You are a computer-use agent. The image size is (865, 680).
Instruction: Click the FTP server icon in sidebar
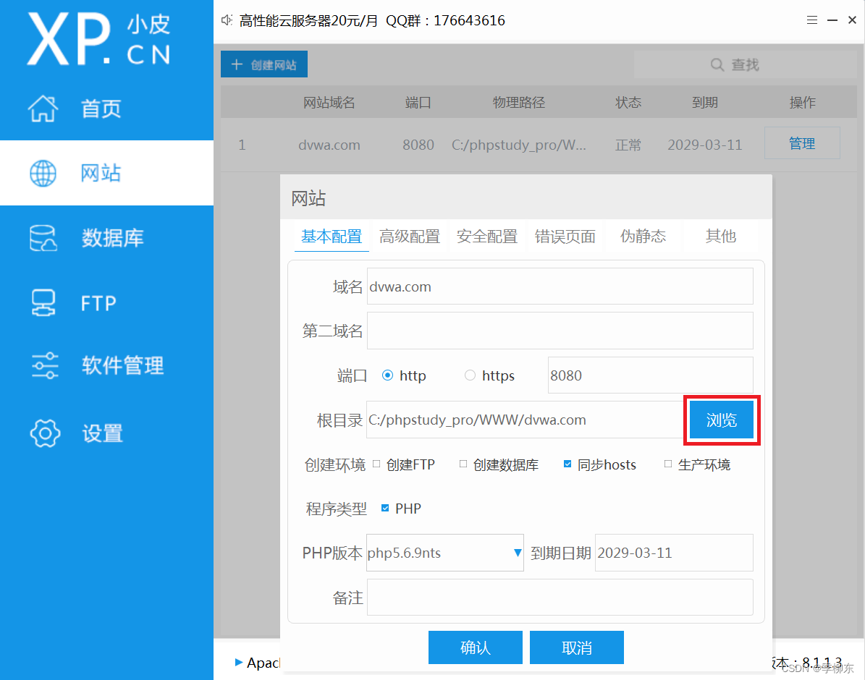[x=43, y=303]
